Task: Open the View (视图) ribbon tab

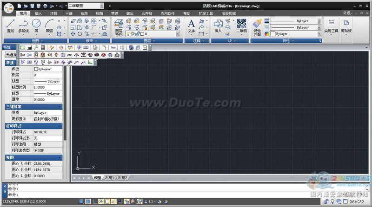Action: [x=100, y=13]
